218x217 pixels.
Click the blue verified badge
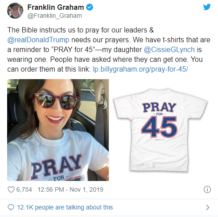90,7
